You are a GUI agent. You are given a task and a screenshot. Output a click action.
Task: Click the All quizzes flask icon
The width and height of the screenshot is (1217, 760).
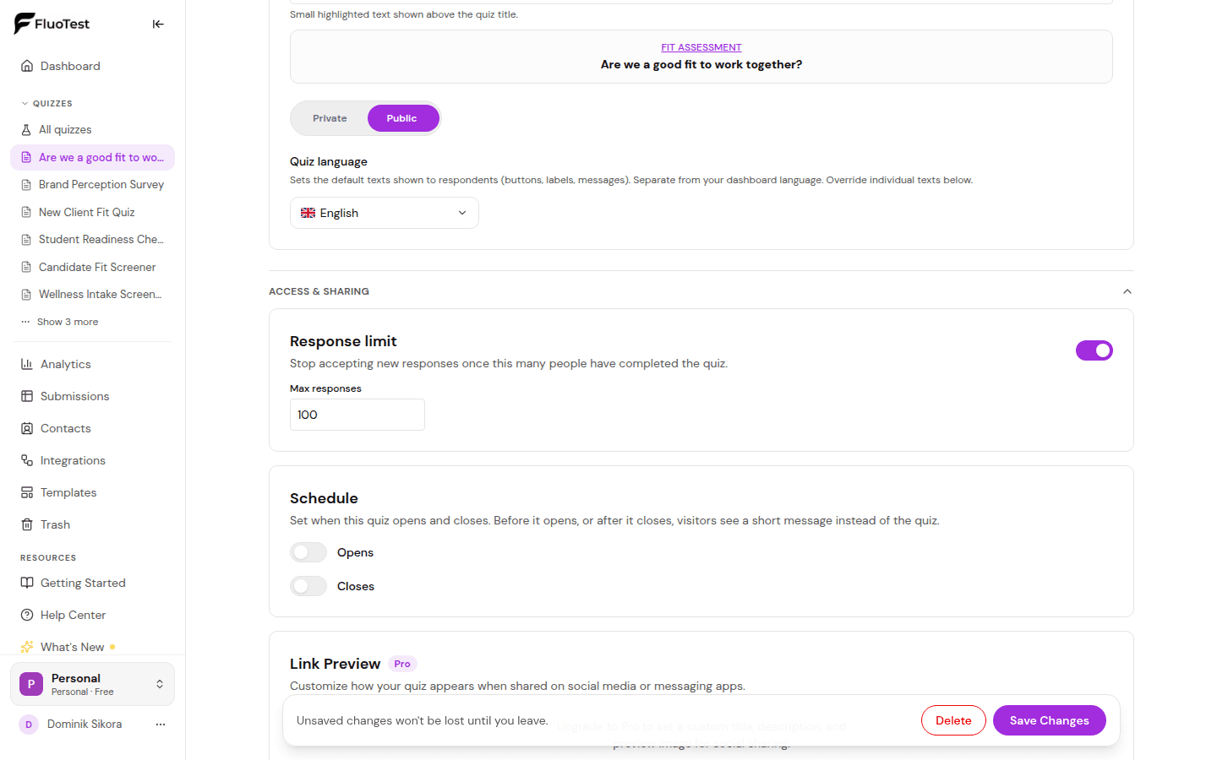(26, 130)
